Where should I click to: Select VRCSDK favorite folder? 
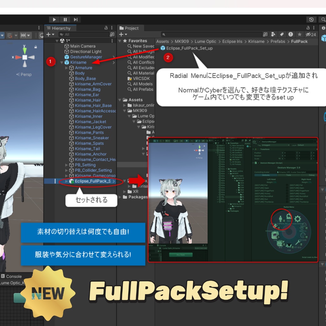pos(138,79)
